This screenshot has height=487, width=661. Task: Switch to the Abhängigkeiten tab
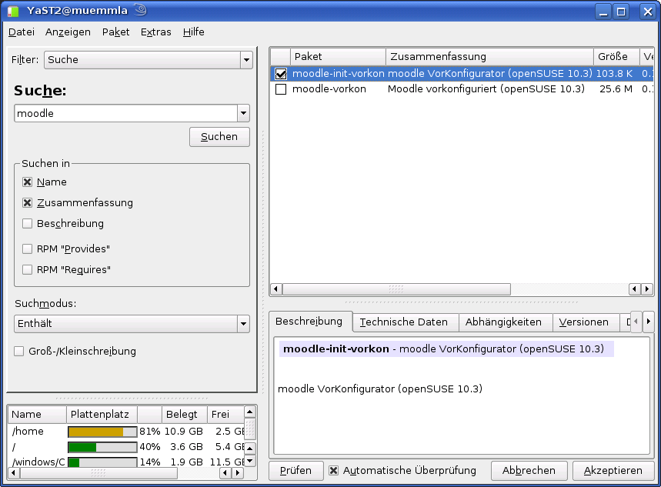pyautogui.click(x=504, y=322)
